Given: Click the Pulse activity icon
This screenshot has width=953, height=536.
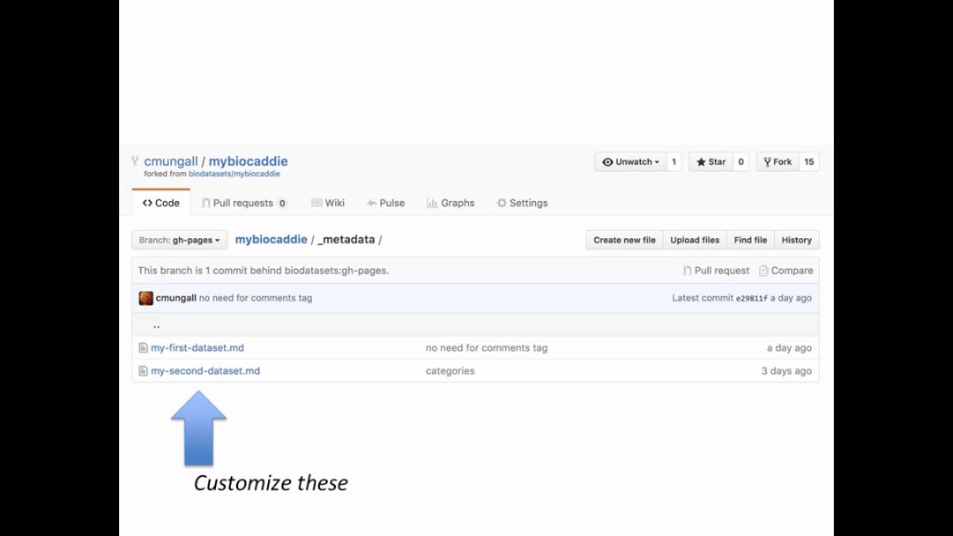Looking at the screenshot, I should [x=372, y=202].
